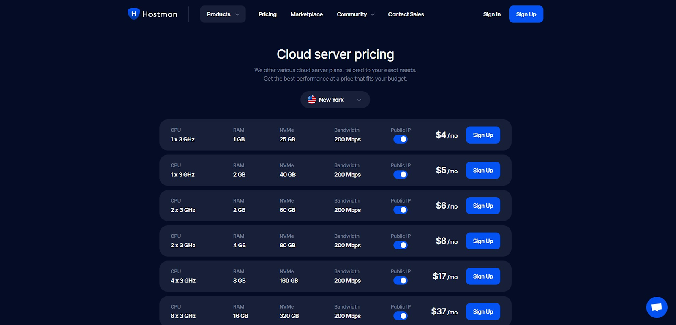Toggle Public IP on the $17/mo plan
The width and height of the screenshot is (676, 325).
(401, 281)
